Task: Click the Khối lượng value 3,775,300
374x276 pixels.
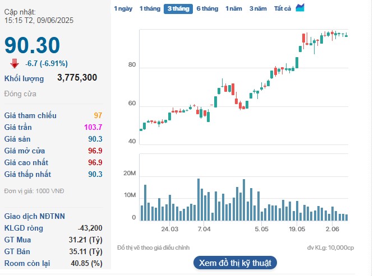Action: point(77,77)
